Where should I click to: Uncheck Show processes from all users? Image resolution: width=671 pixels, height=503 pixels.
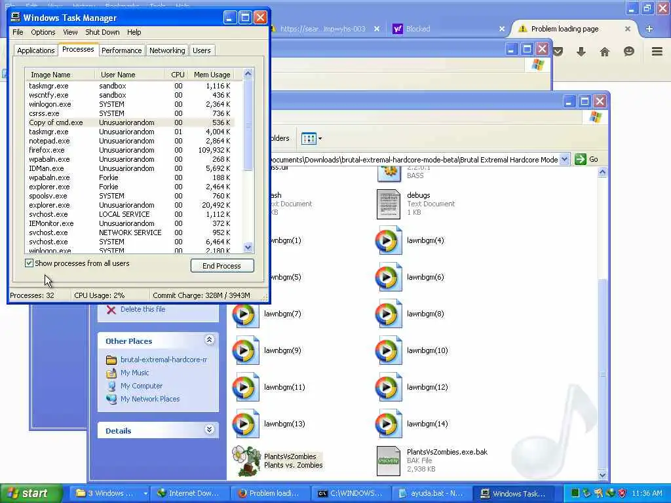[29, 263]
